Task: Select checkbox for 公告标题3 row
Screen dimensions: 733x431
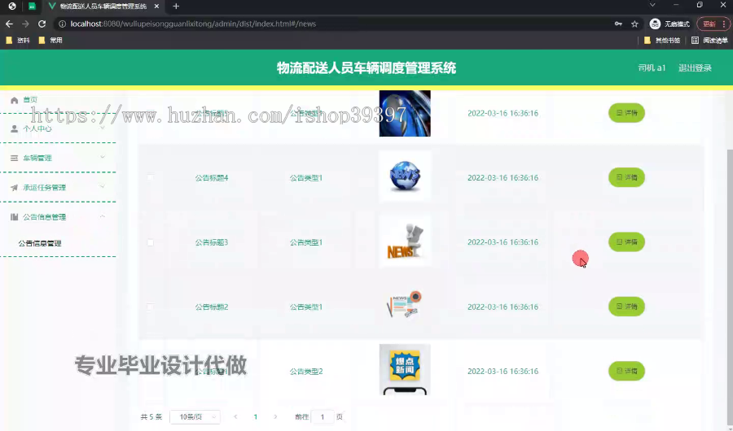Action: [x=150, y=242]
